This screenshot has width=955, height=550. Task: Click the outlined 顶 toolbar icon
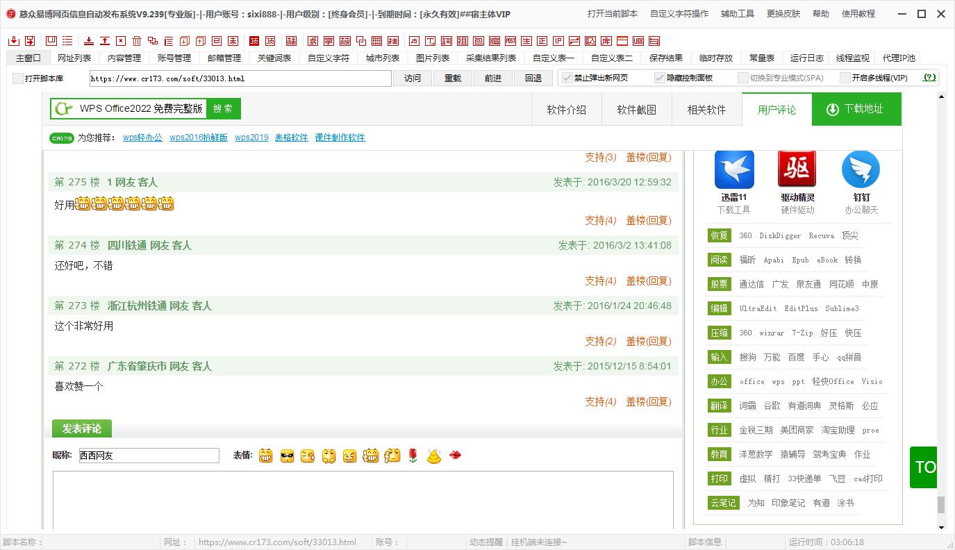(270, 41)
